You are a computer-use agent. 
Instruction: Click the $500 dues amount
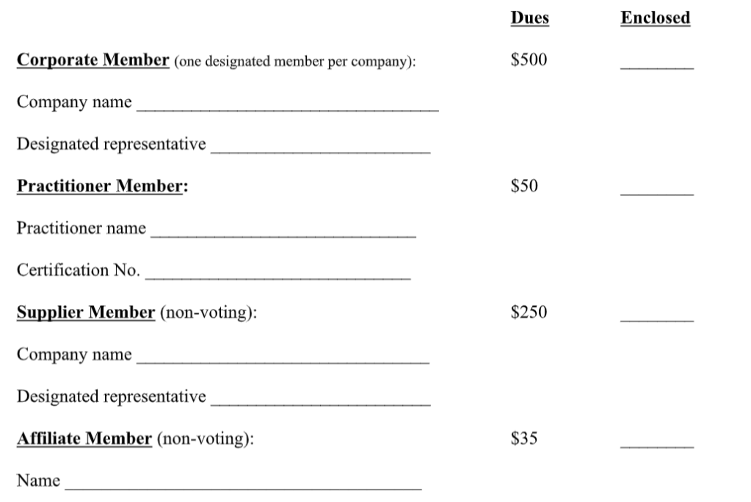[x=529, y=60]
